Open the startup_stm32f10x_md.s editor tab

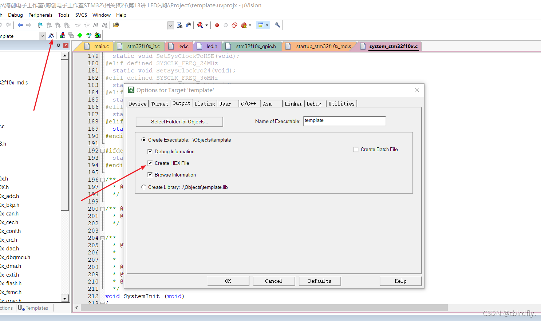coord(319,46)
